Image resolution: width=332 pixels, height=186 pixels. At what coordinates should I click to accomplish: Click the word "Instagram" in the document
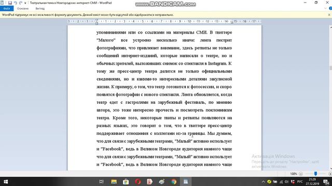(x=217, y=64)
